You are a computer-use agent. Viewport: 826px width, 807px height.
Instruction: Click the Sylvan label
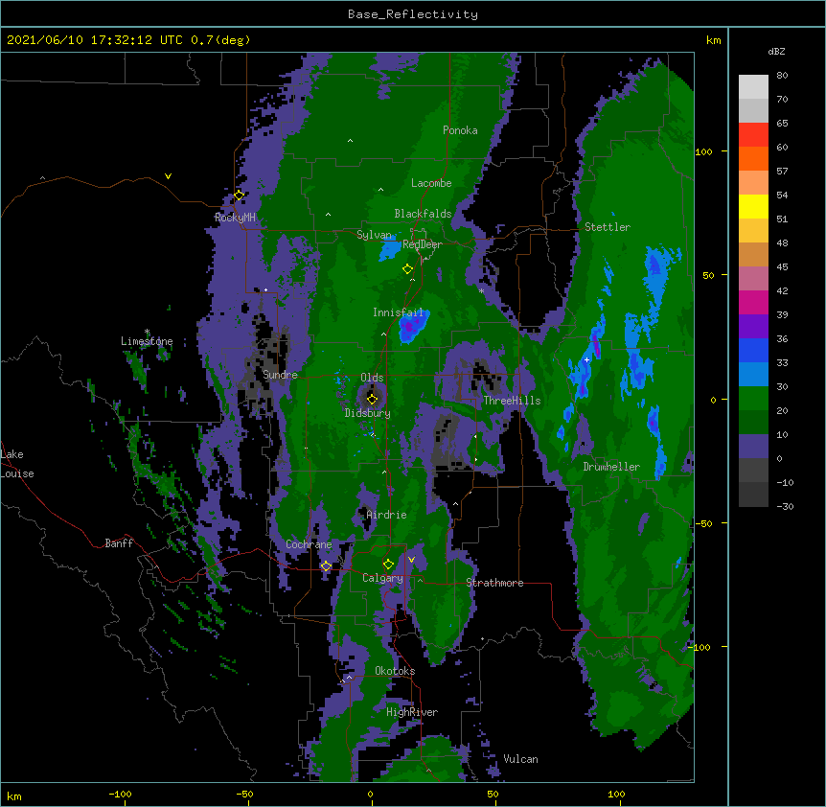click(374, 235)
